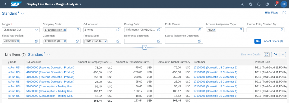
Task: Remove the =005/2022 fiscal period token
Action: click(18, 41)
